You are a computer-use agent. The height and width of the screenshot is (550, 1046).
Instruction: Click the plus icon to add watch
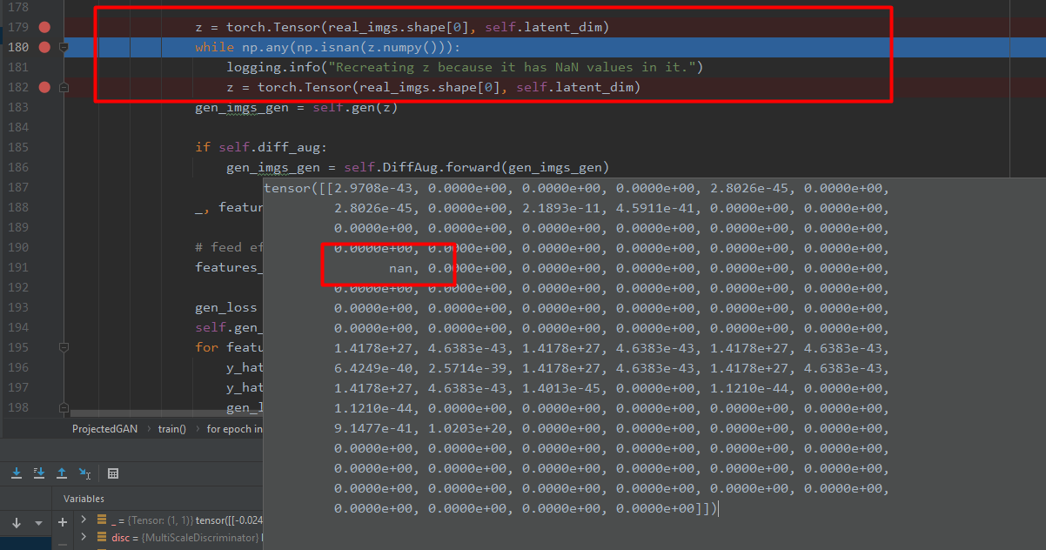(63, 521)
